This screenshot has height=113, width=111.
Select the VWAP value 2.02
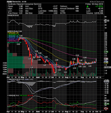pyautogui.click(x=55, y=13)
